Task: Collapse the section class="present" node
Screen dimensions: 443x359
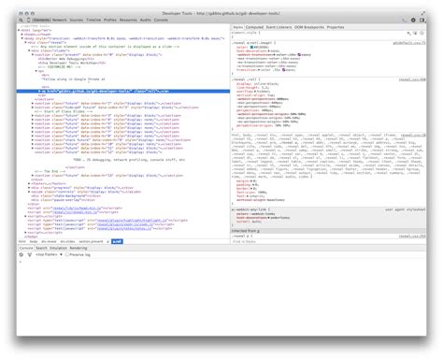Action: pos(33,54)
